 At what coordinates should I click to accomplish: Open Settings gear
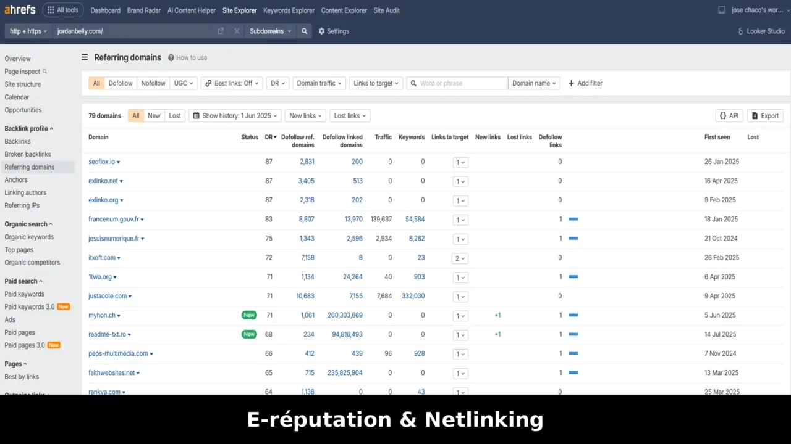[x=334, y=31]
